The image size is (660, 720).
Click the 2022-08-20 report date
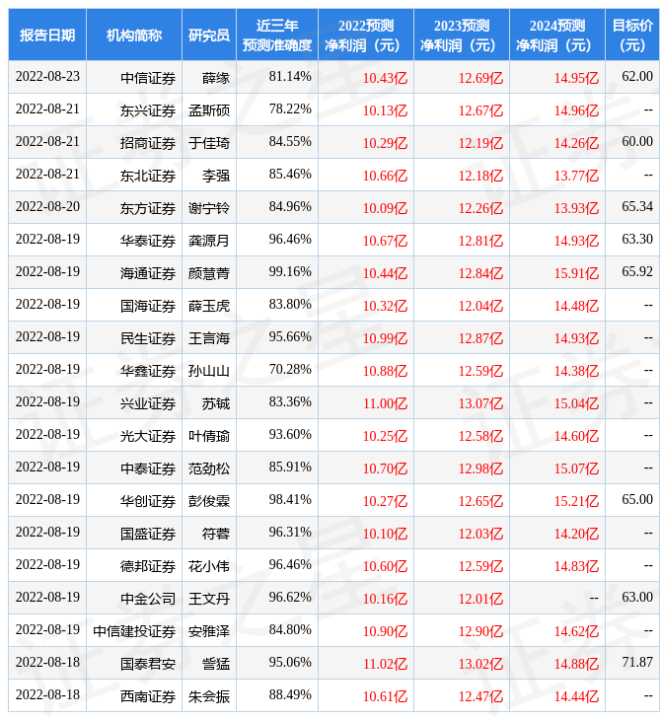pyautogui.click(x=47, y=207)
